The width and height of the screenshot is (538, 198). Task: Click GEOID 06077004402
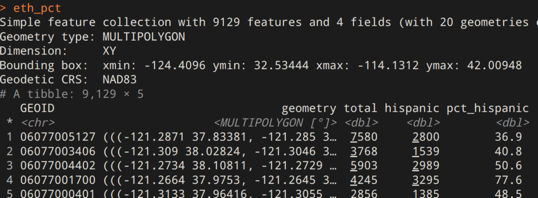coord(58,166)
